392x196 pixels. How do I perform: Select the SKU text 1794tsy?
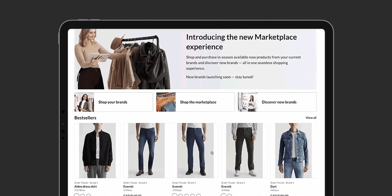[128, 190]
